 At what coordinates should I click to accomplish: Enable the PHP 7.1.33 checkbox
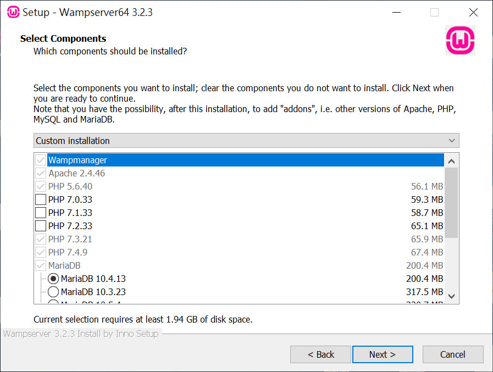tap(41, 213)
